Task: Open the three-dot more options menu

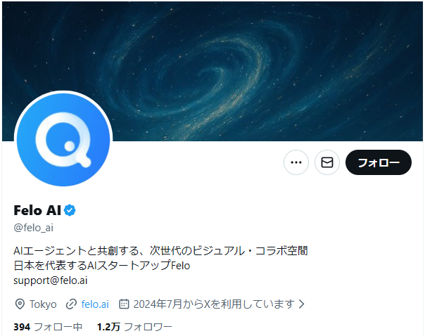Action: pos(296,162)
